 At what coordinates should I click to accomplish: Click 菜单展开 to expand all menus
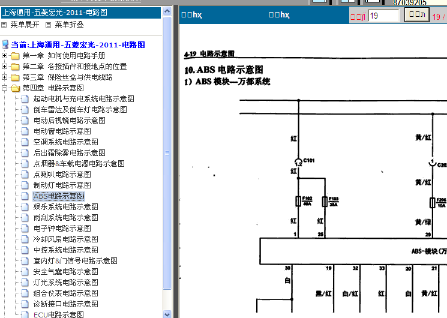[25, 25]
